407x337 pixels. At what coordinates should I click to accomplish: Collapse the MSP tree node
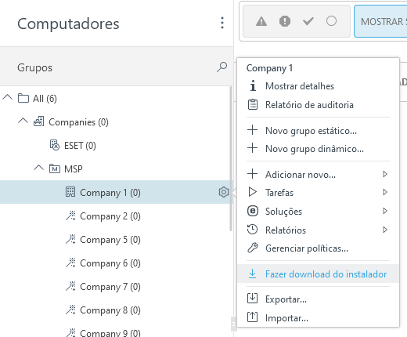click(38, 168)
